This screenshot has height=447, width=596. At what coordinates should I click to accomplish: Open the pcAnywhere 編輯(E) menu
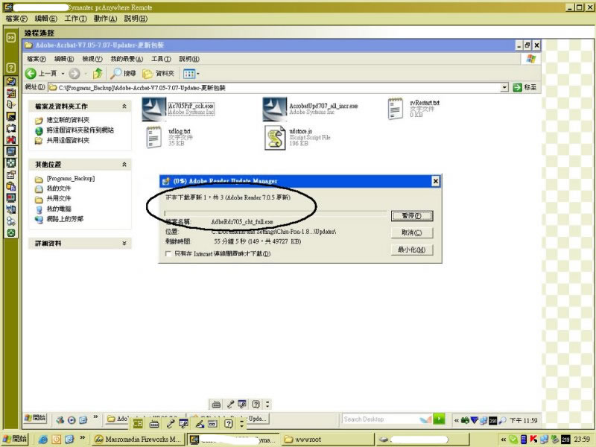tap(45, 18)
